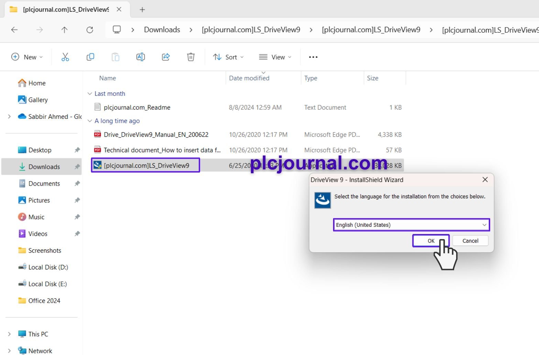Go back with the left arrow
The image size is (539, 355).
14,30
